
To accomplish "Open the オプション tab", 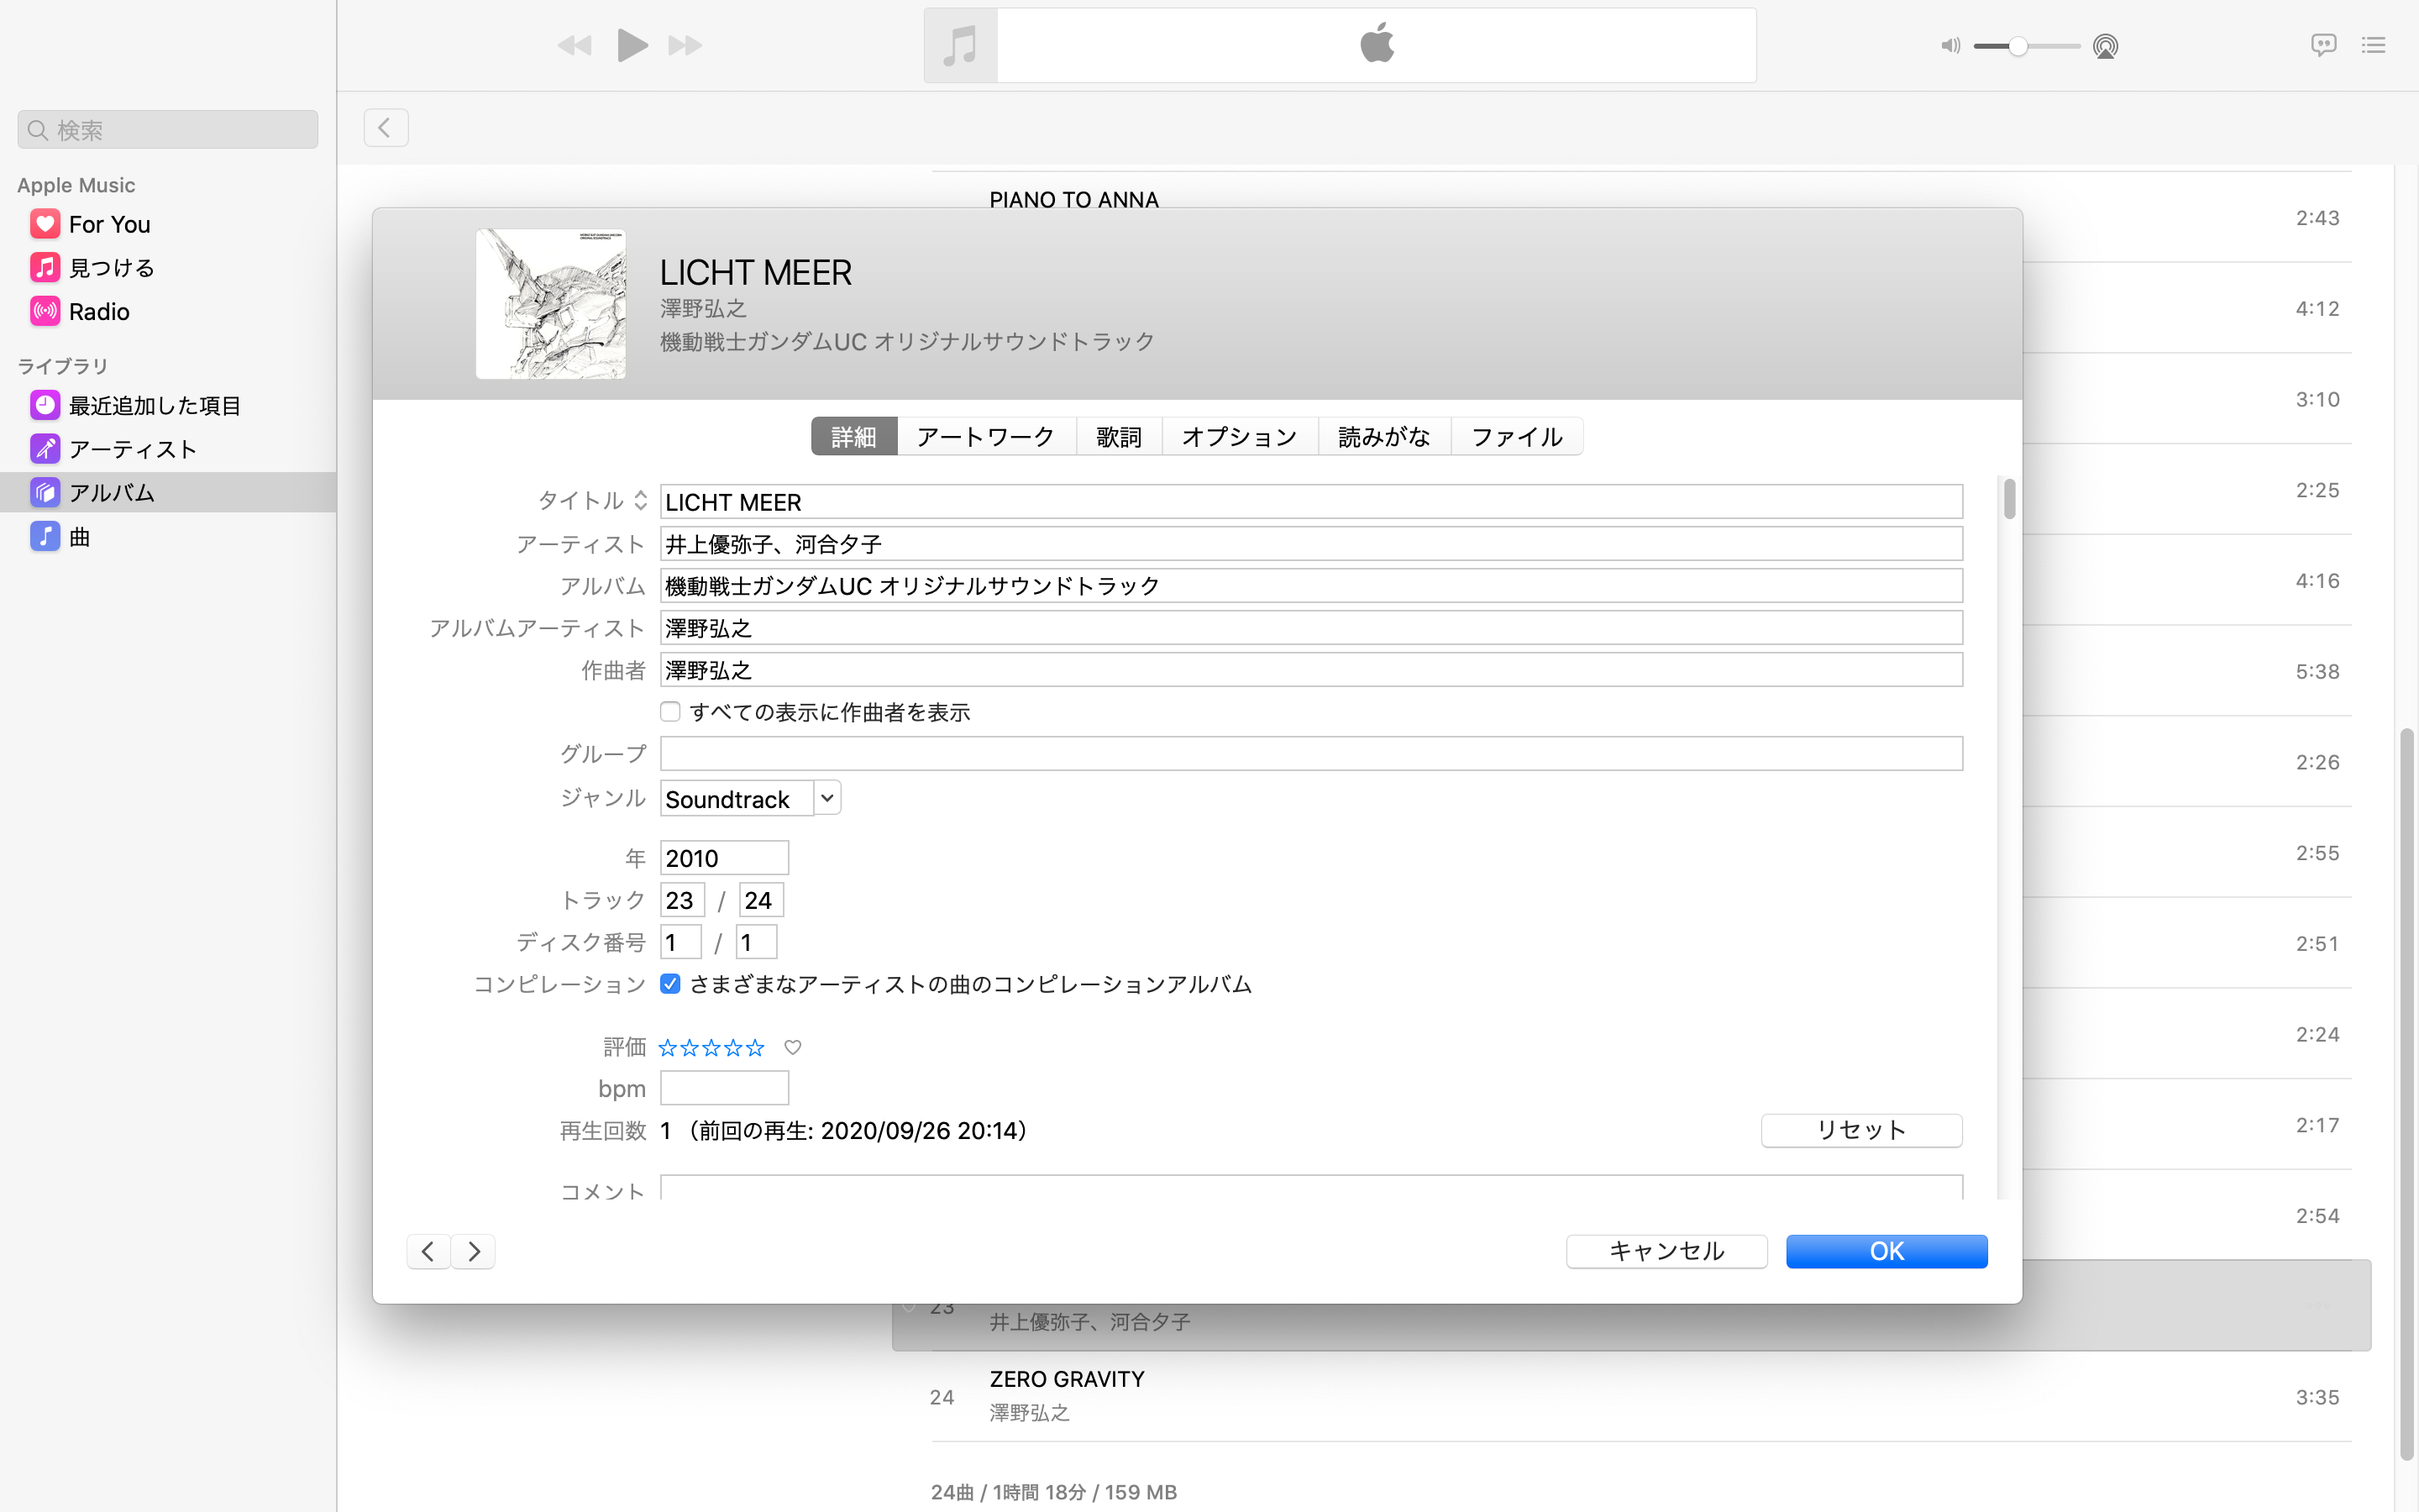I will 1239,436.
